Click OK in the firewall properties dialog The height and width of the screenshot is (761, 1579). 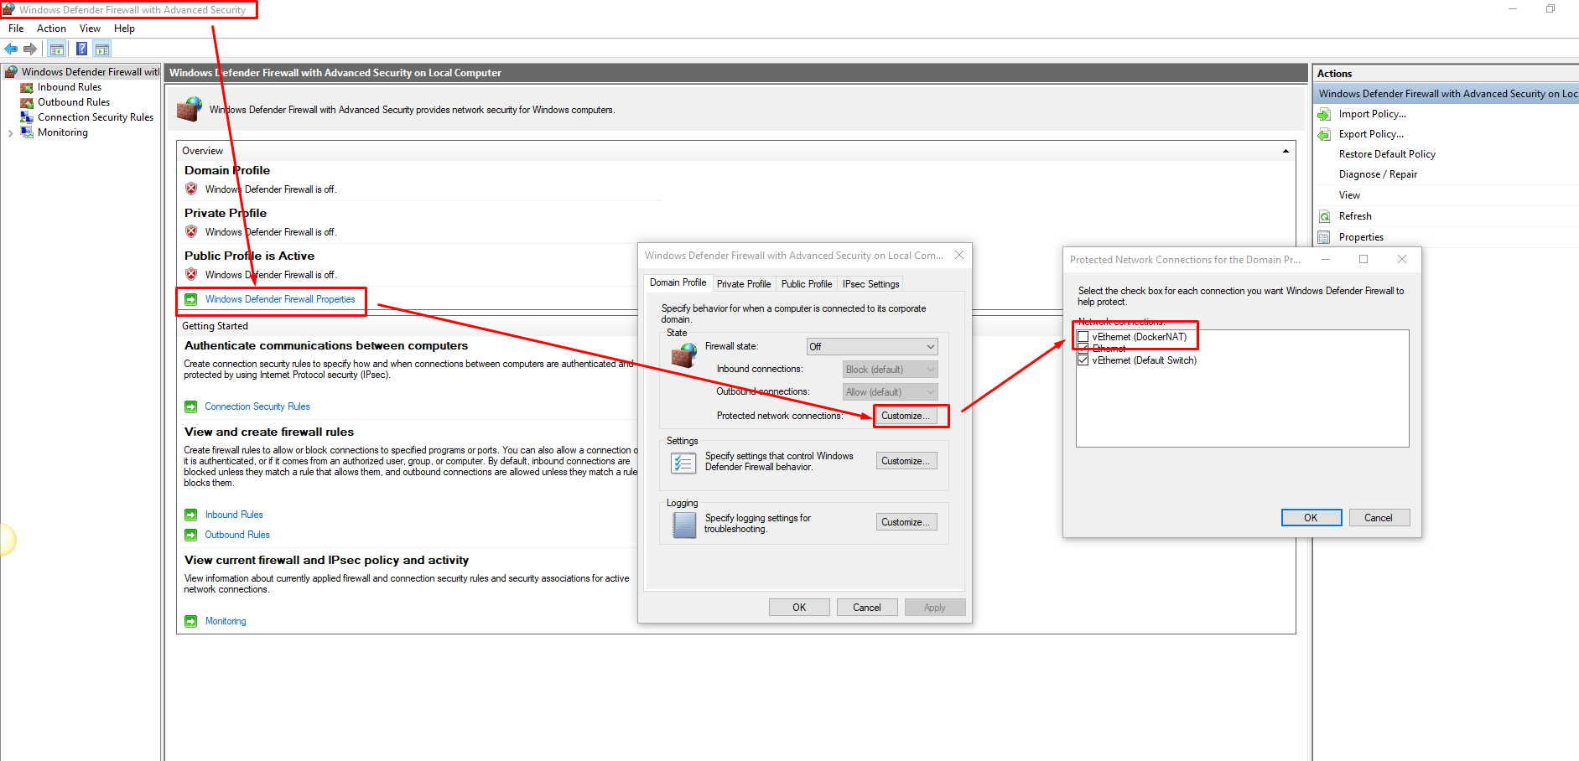(x=799, y=608)
